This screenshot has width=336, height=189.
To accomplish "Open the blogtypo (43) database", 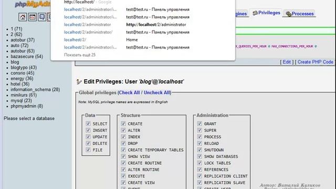I will (24, 68).
